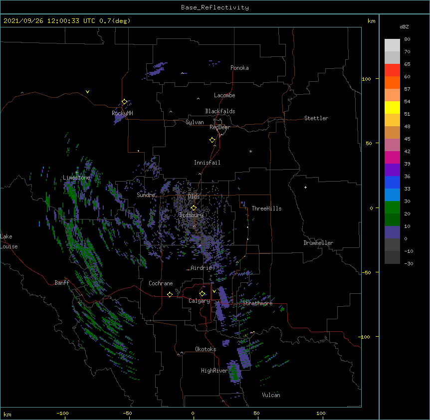Click the yellow 54 dBZ legend swatch

(x=392, y=107)
